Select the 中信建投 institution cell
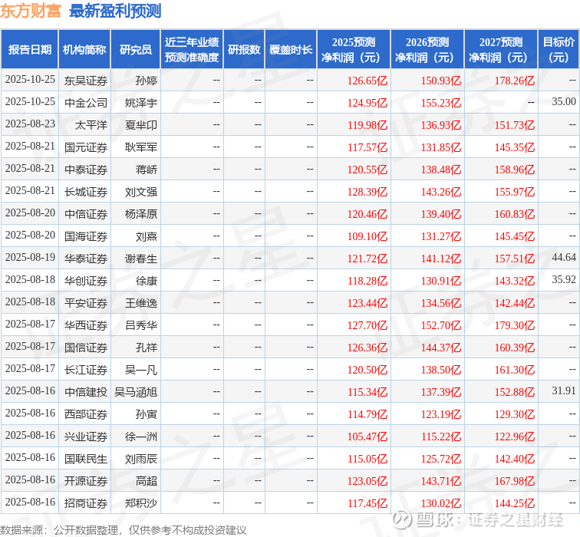 tap(86, 392)
